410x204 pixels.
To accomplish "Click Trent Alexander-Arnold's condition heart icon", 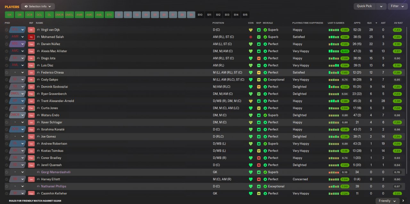I will click(x=250, y=101).
